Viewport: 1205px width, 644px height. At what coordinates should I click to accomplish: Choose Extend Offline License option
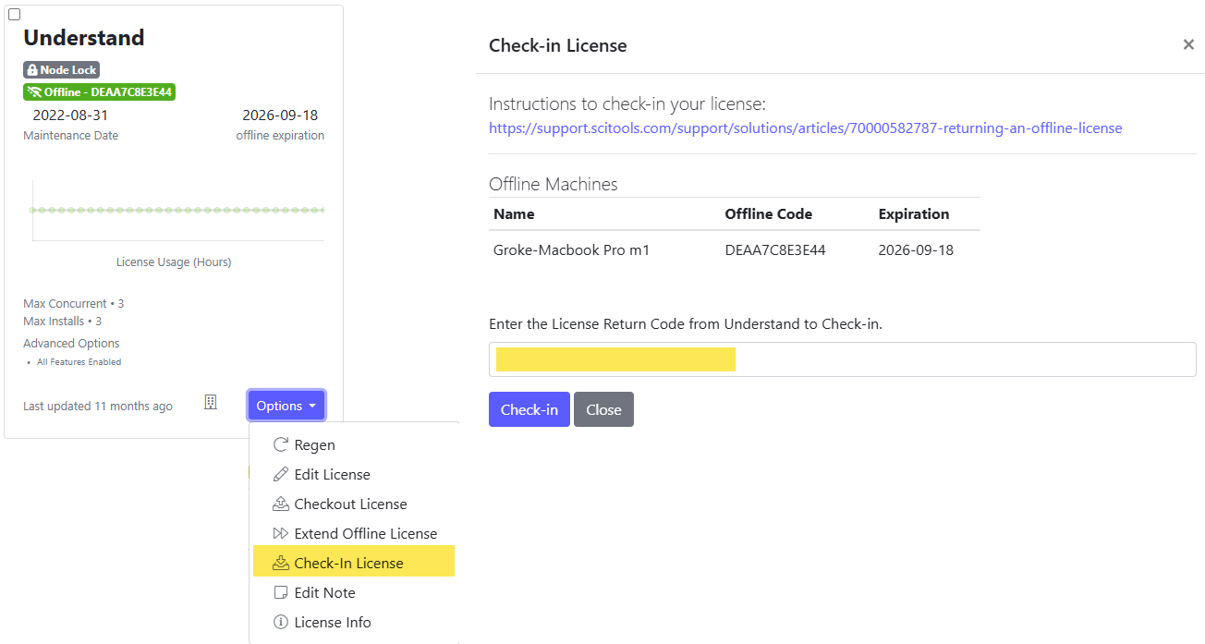[354, 533]
